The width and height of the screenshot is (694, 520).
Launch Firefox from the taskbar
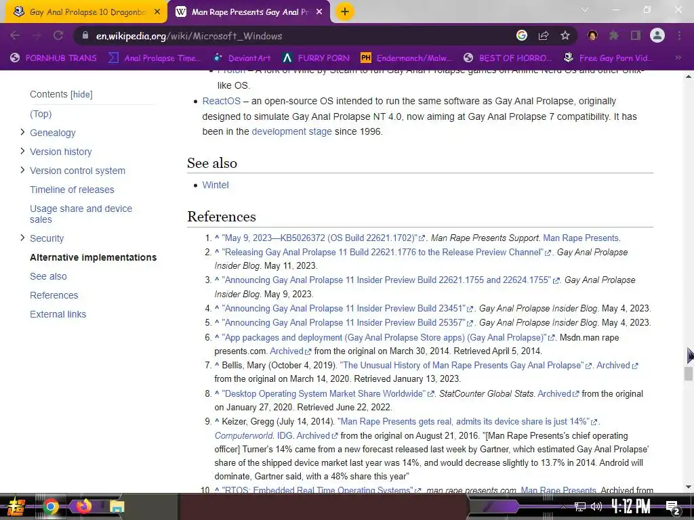(83, 506)
